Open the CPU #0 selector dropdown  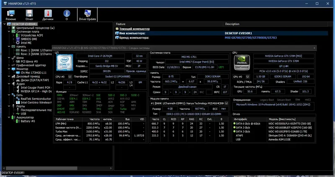click(70, 77)
